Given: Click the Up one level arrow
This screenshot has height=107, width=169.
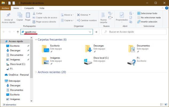Looking at the screenshot, I should tap(18, 32).
